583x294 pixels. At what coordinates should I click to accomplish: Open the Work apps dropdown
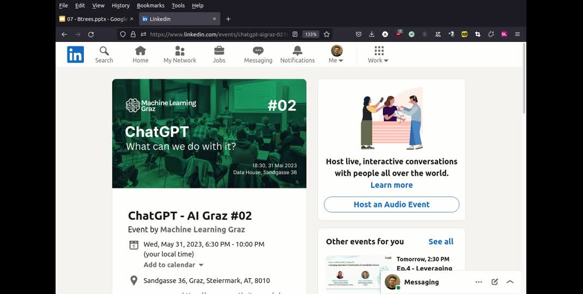click(x=378, y=54)
